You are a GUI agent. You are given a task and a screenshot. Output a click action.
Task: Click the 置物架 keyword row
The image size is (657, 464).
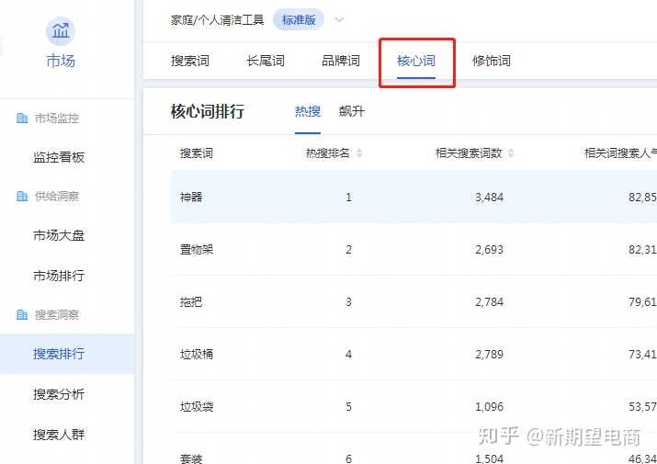414,249
